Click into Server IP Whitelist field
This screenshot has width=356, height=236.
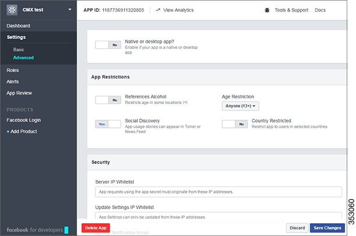(218, 192)
